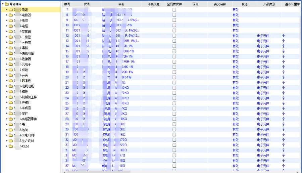Expand the 生产耗材 folder arrow
This screenshot has height=173, width=302.
(7, 141)
